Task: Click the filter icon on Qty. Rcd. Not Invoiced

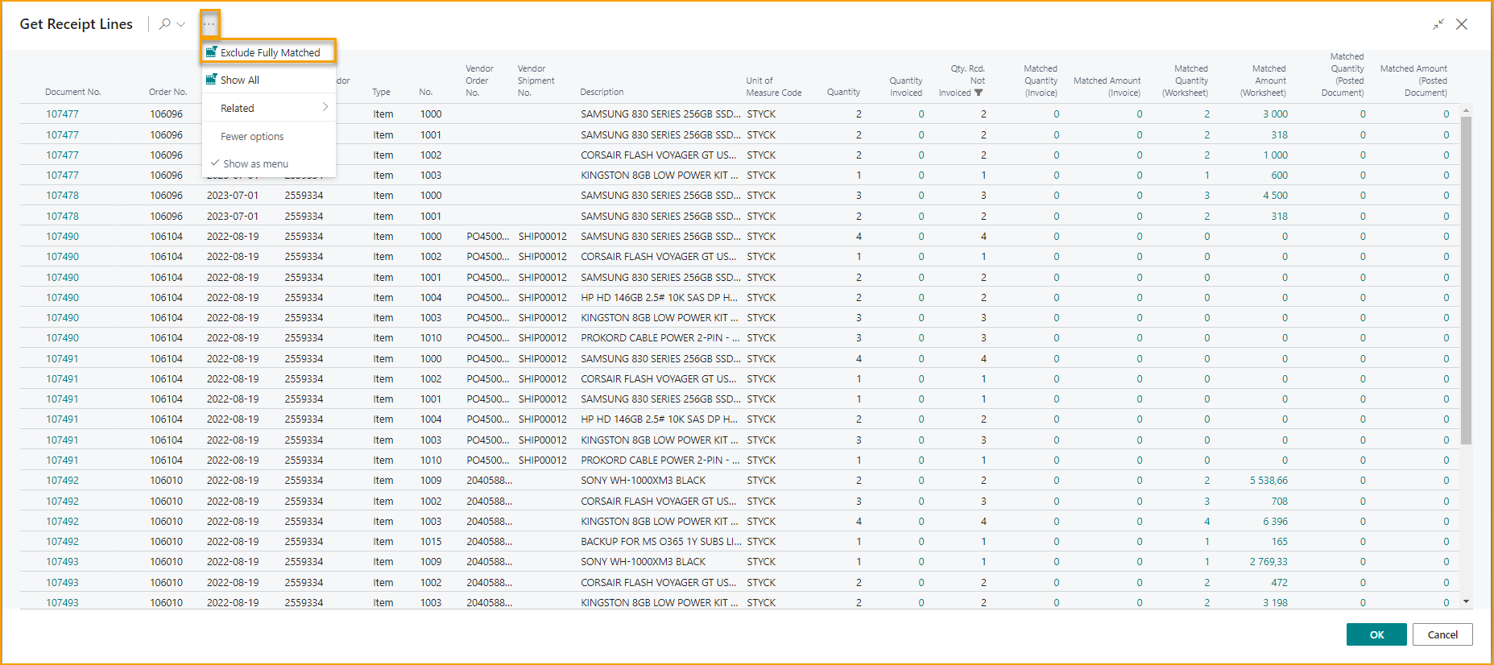Action: click(x=979, y=93)
